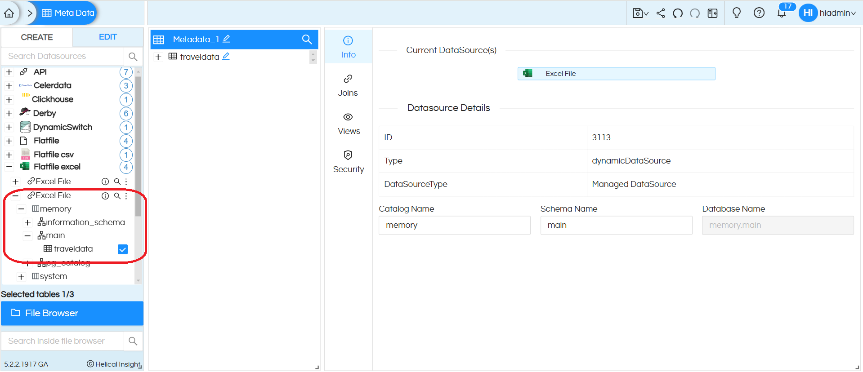Collapse the Flatfile excel datasource group
This screenshot has width=863, height=372.
(9, 167)
